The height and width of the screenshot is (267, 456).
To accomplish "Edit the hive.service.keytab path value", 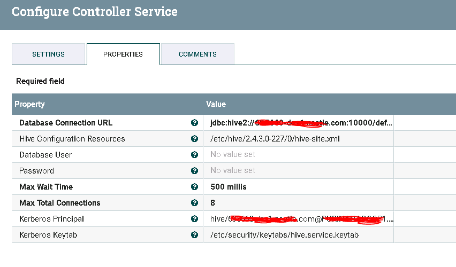I will coord(284,235).
